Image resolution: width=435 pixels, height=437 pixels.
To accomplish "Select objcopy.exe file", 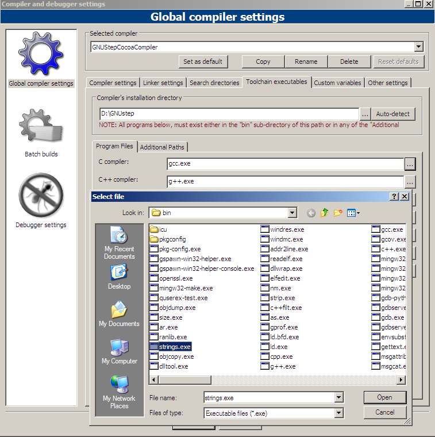I will coord(172,356).
